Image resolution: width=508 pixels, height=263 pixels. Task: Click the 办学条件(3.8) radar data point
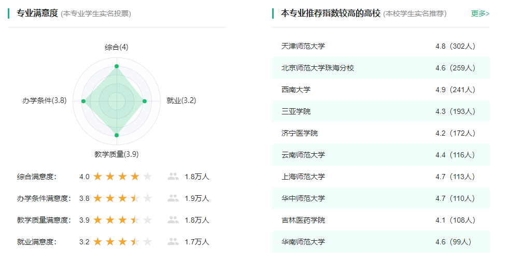(x=83, y=101)
